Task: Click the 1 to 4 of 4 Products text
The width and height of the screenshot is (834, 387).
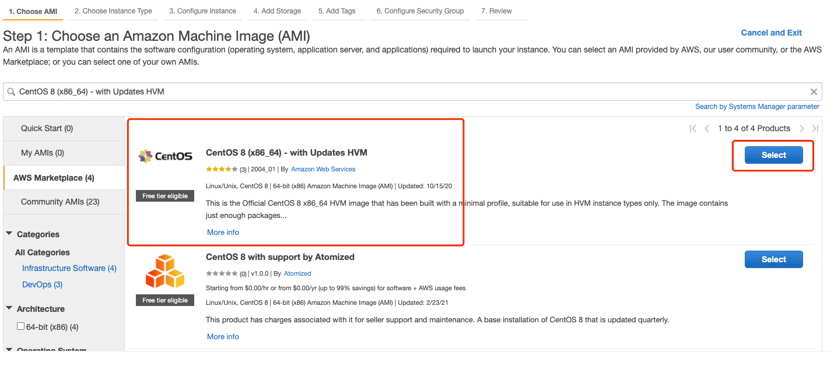Action: (x=754, y=128)
